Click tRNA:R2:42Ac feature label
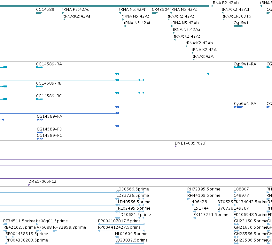The height and width of the screenshot is (245, 272). coord(181,16)
